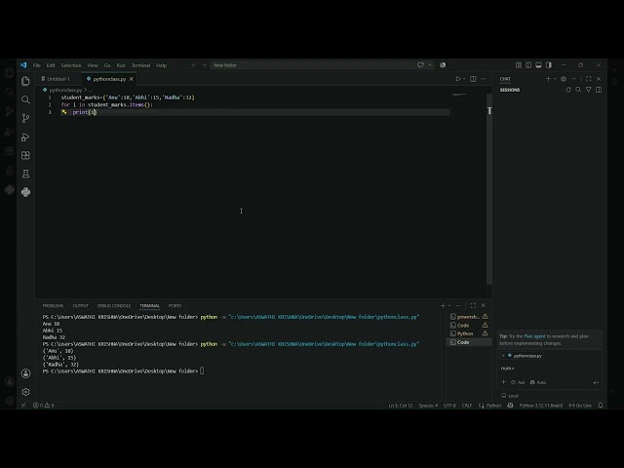Click Go Live in the status bar
Image resolution: width=624 pixels, height=468 pixels.
[580, 406]
